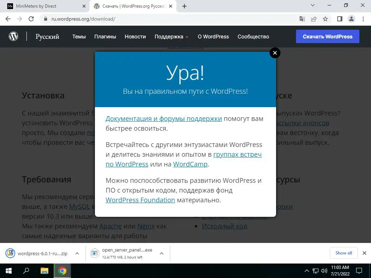Viewport: 371px width, 278px height.
Task: Open a new tab with the plus icon
Action: click(x=184, y=7)
